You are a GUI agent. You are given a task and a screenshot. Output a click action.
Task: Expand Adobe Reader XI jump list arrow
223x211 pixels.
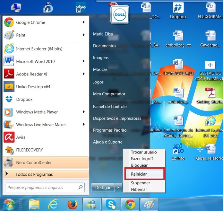84,74
